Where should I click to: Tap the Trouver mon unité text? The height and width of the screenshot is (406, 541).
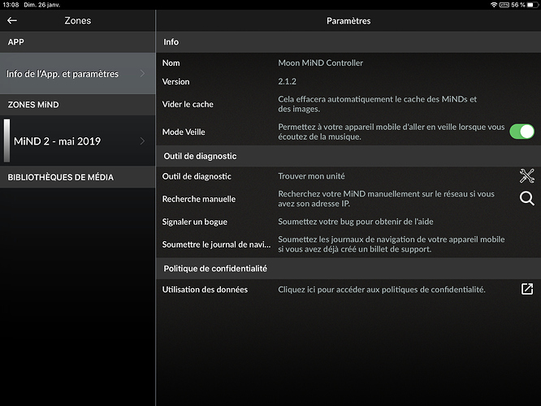(311, 176)
